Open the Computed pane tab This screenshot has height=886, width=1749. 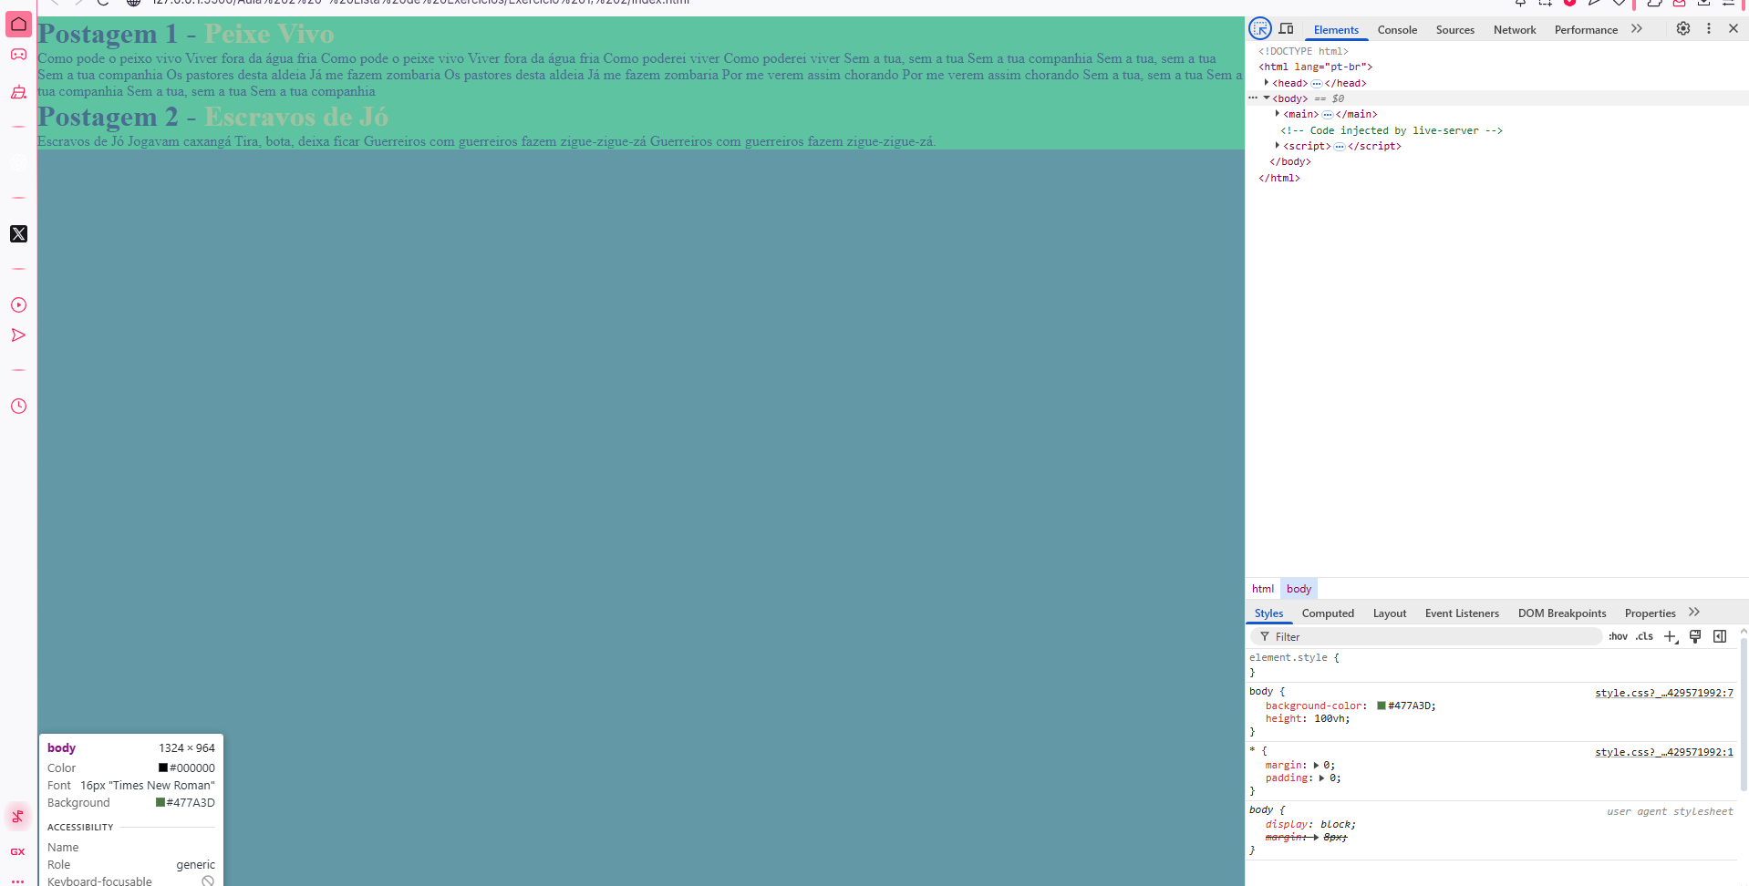click(1328, 613)
